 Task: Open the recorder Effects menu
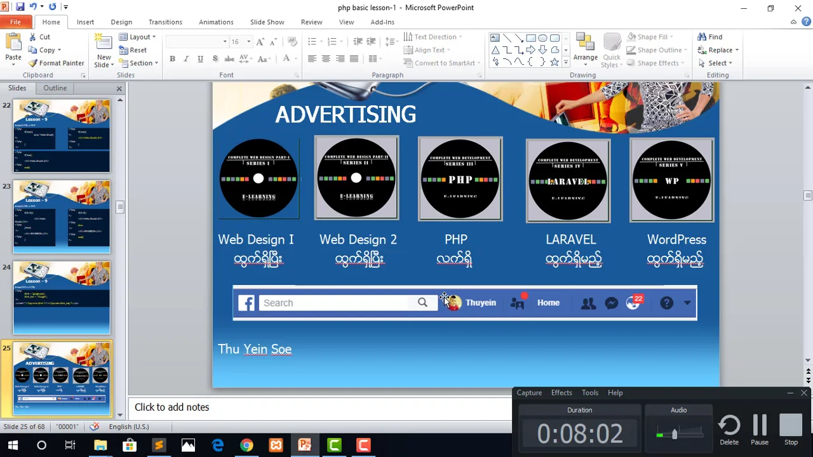(x=561, y=393)
